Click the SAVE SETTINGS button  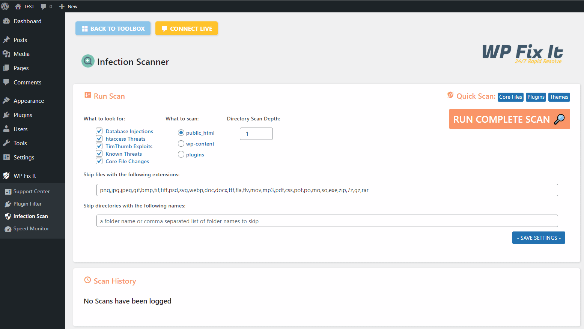click(x=539, y=237)
